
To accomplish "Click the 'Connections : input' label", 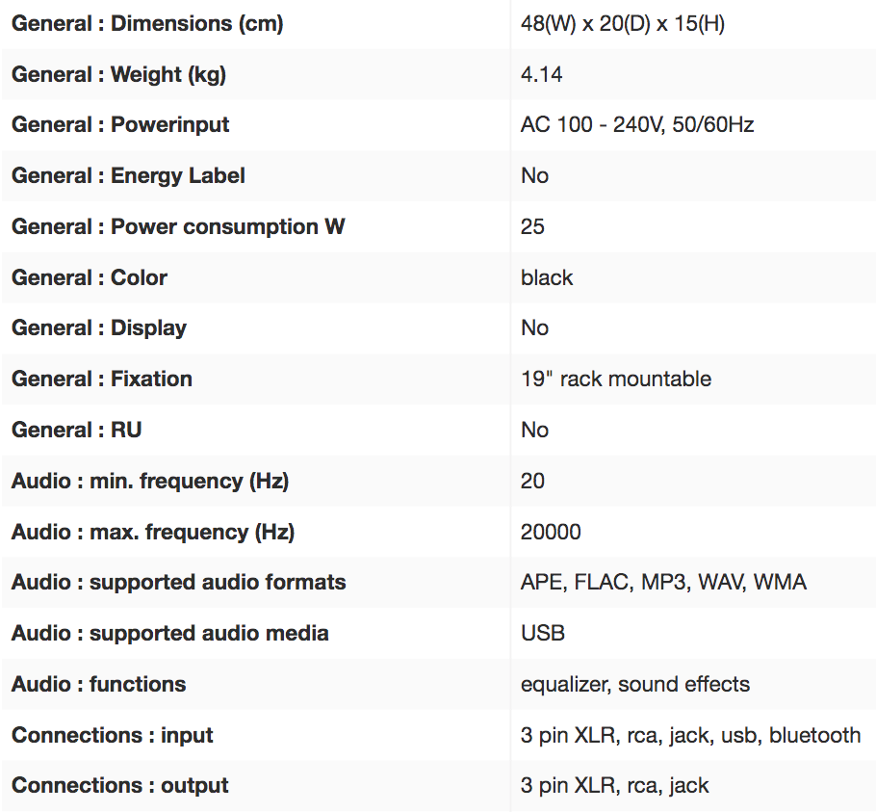I will pos(113,736).
